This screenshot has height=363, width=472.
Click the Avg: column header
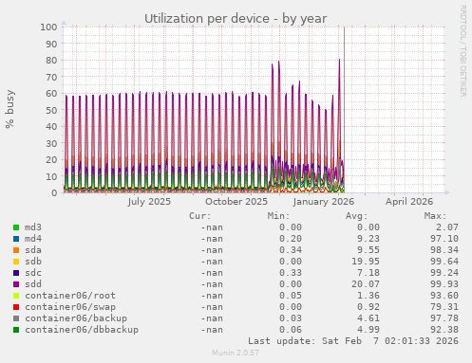click(x=357, y=216)
